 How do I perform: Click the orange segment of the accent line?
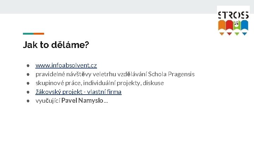click(x=39, y=34)
